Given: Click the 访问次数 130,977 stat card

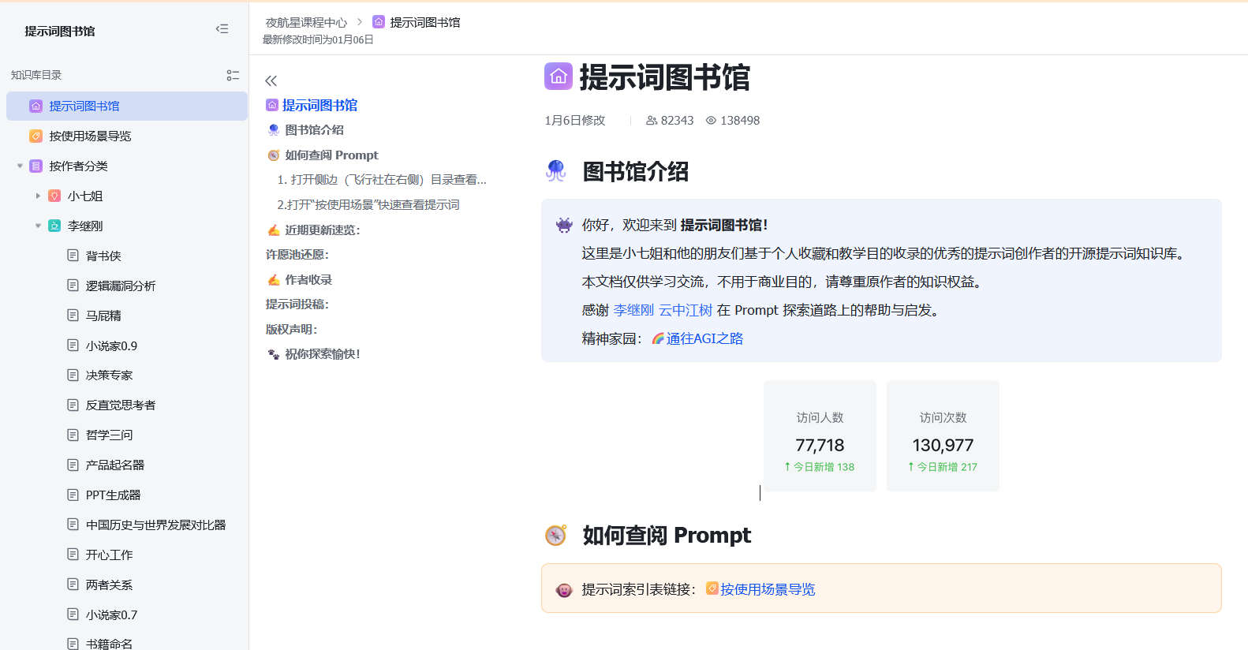Looking at the screenshot, I should pyautogui.click(x=943, y=436).
